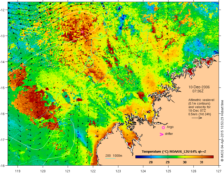
Task: Click the '07:36Z' time text
Action: click(198, 91)
